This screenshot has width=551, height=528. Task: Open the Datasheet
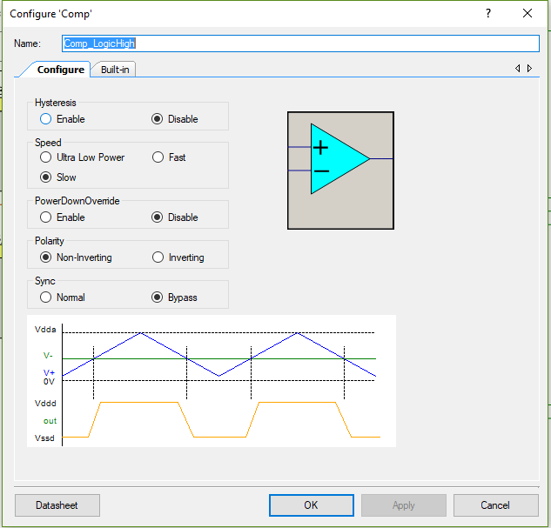pyautogui.click(x=57, y=505)
